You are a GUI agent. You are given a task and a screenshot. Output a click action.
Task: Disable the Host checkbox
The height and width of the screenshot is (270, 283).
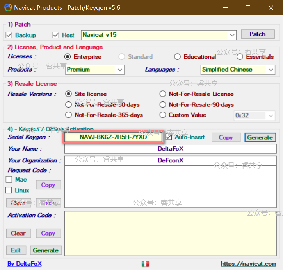[56, 35]
